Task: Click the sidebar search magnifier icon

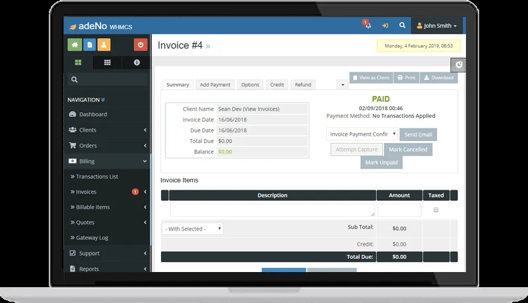Action: [75, 80]
